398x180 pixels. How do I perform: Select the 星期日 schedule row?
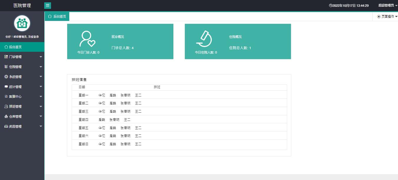coord(179,144)
